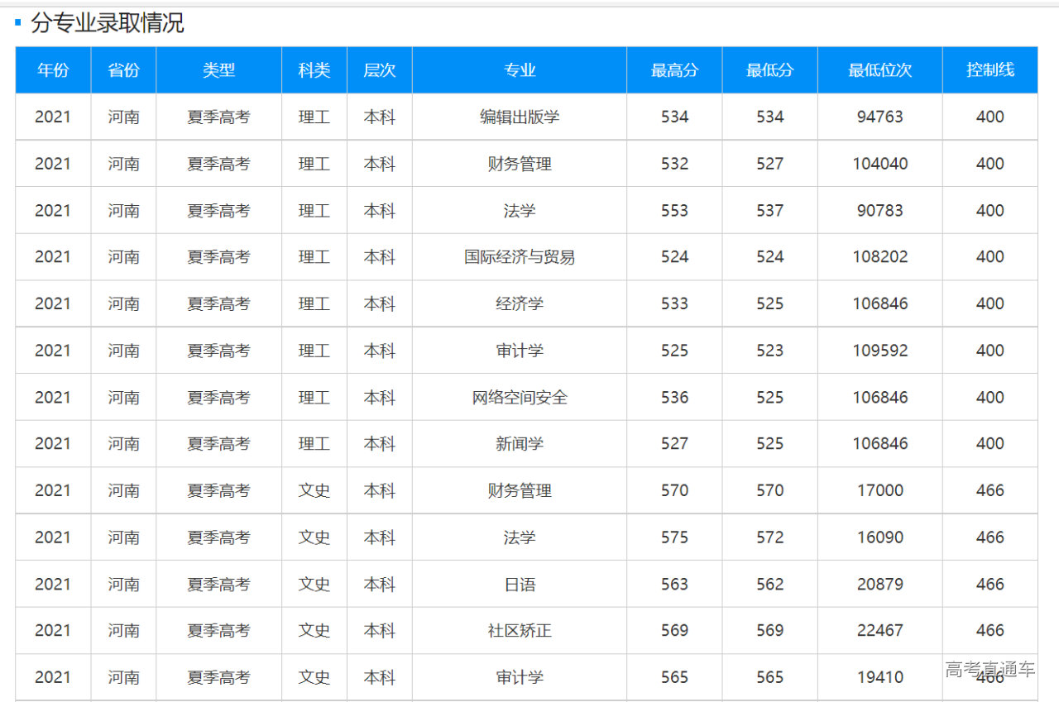Image resolution: width=1059 pixels, height=702 pixels.
Task: Sort by the 年份 column header
Action: pos(53,70)
